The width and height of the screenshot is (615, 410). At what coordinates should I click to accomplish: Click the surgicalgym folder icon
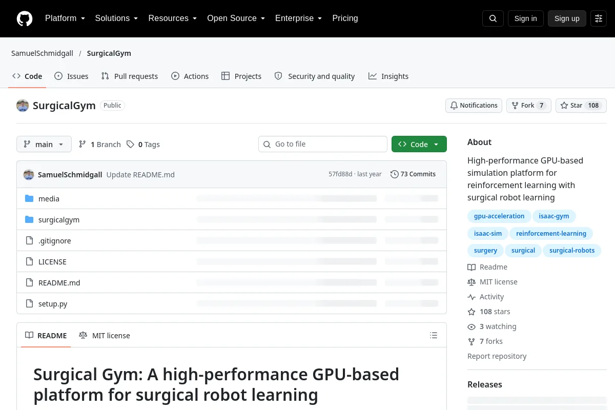29,219
